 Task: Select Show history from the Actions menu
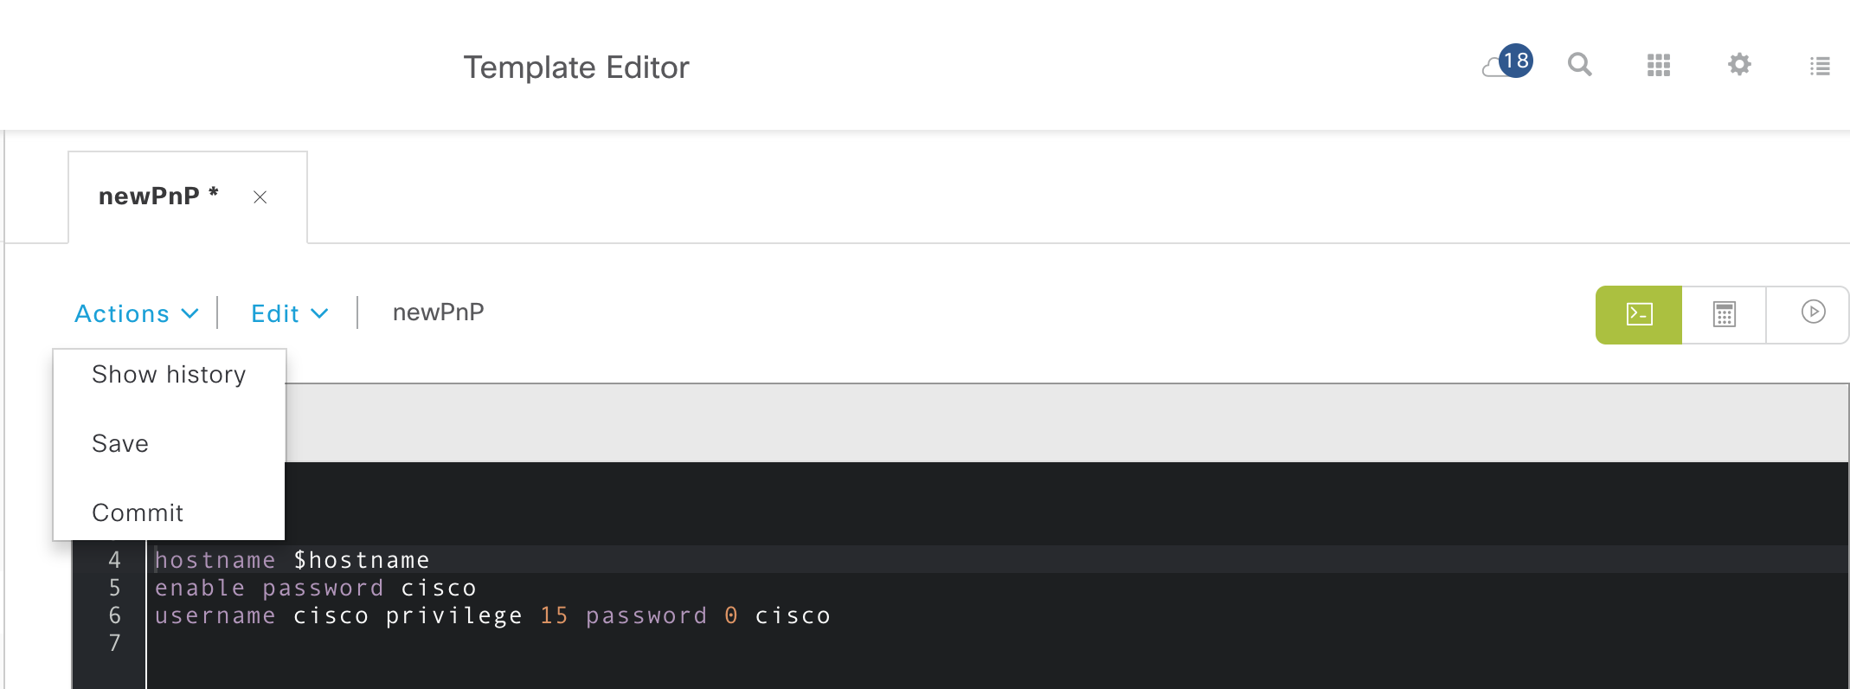coord(169,374)
